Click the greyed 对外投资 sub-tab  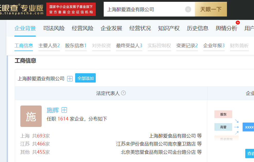[x=101, y=46]
